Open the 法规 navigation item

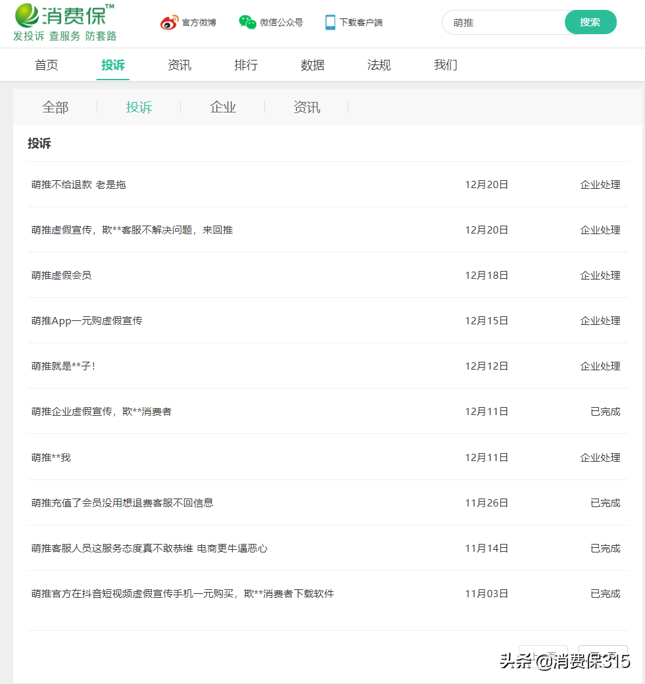tap(379, 65)
